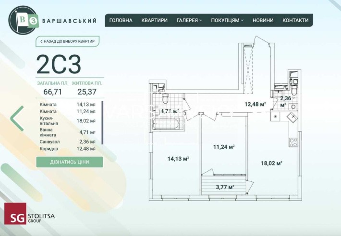This screenshot has width=341, height=236.
Task: Click the Варшавський round flag logo
Action: [23, 20]
